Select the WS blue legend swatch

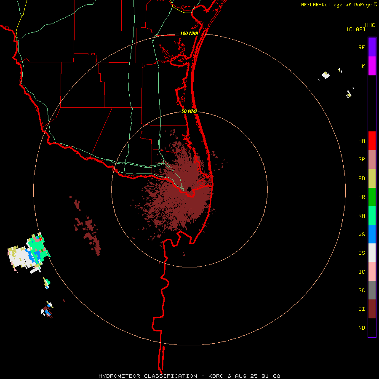[372, 234]
